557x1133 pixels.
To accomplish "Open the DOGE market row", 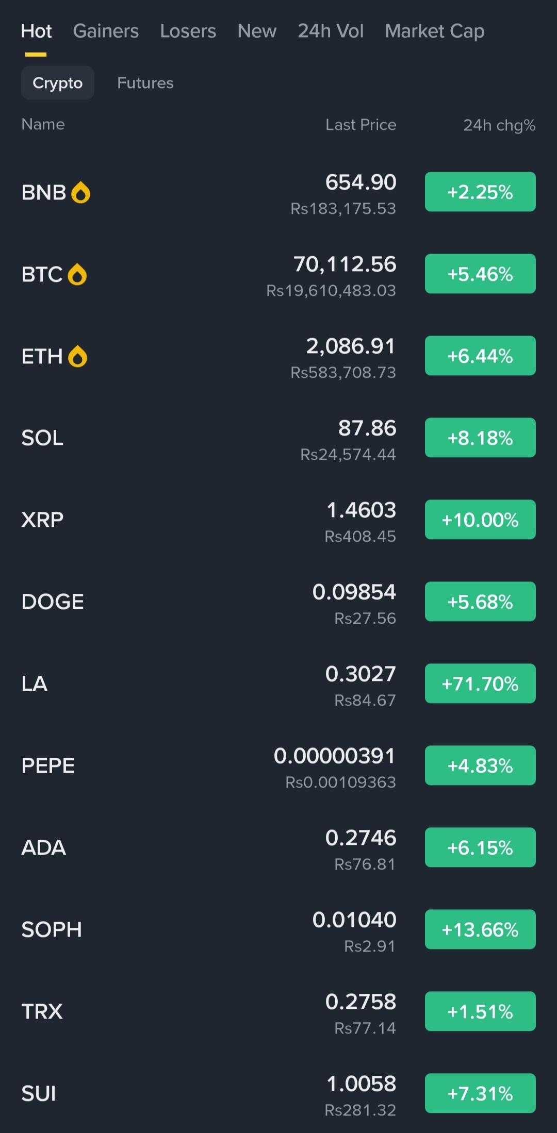I will [206, 602].
